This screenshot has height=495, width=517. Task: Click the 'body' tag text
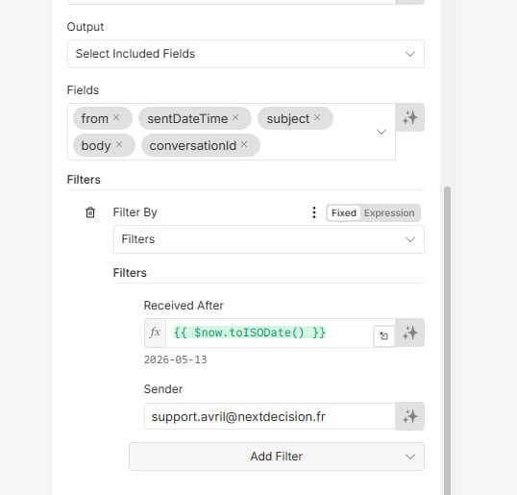96,146
